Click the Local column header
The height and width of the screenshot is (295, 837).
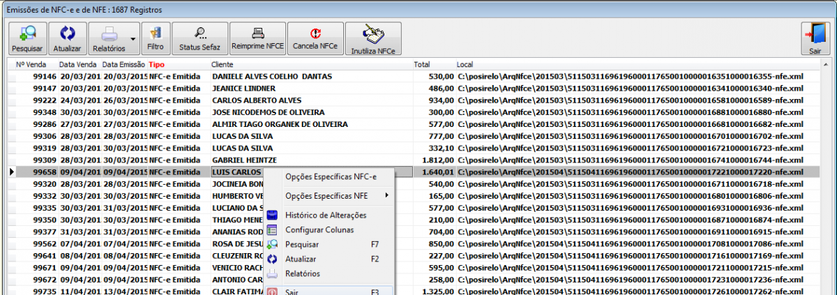465,64
